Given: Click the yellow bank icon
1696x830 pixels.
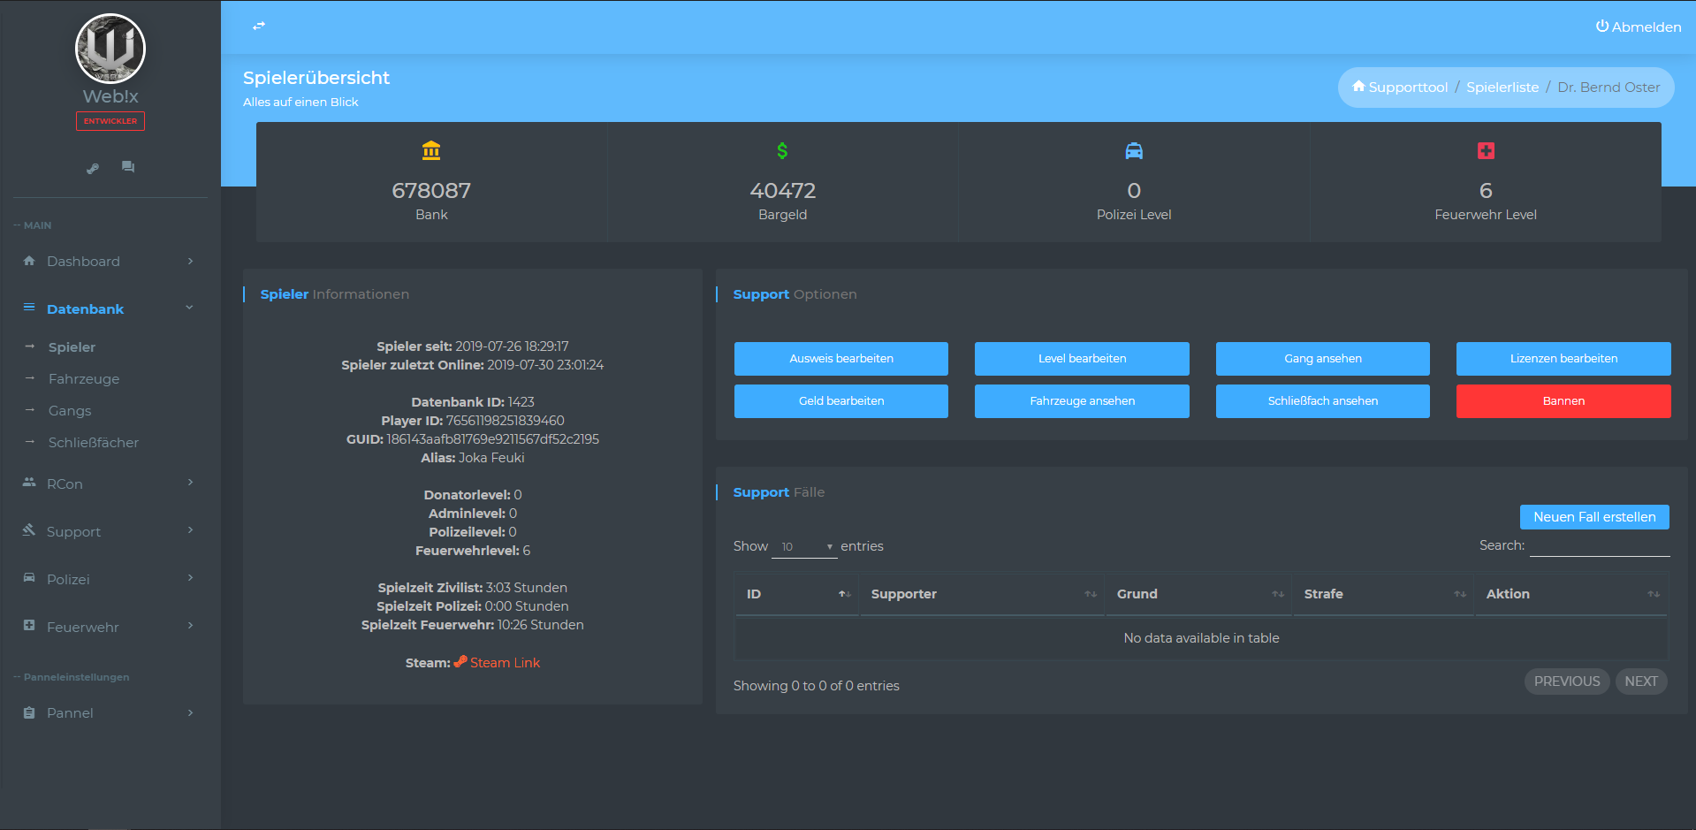Looking at the screenshot, I should pyautogui.click(x=431, y=150).
